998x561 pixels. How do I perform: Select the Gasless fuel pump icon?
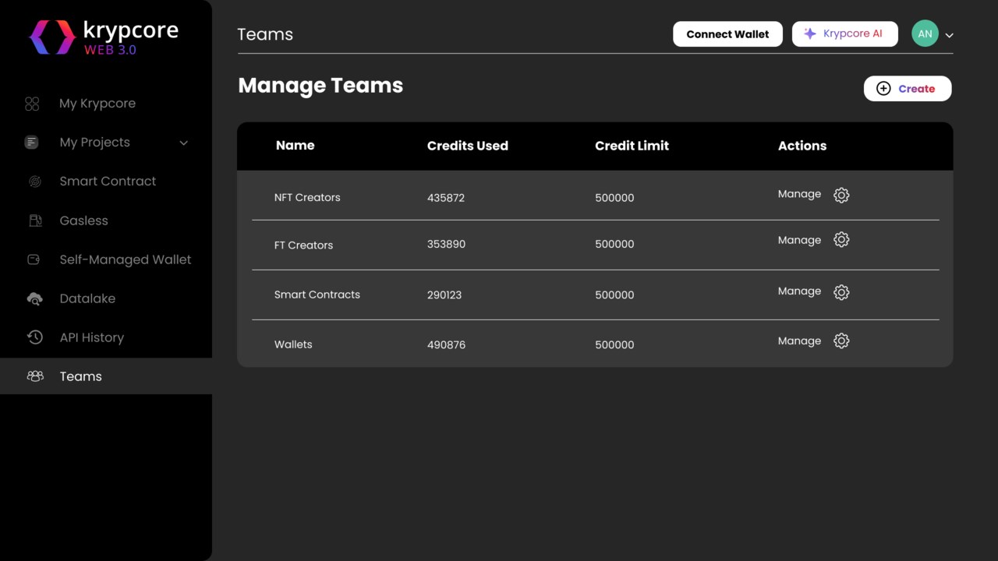click(35, 221)
